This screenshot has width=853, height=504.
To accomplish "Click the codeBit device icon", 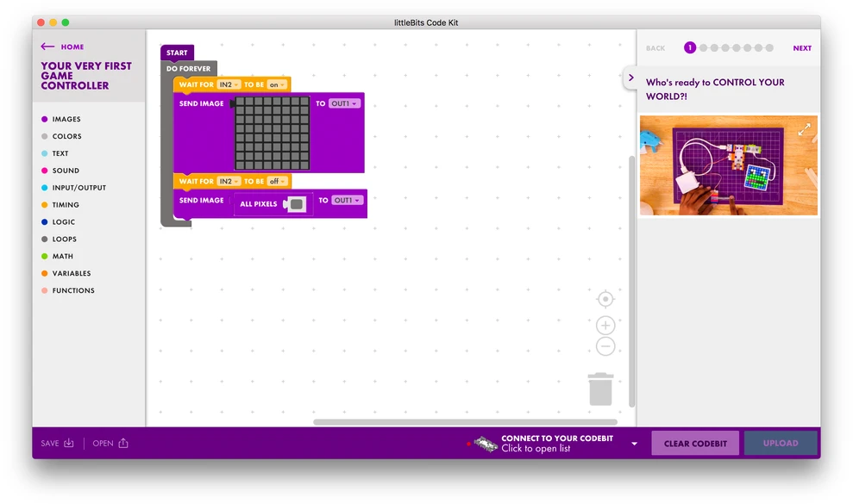I will (486, 444).
